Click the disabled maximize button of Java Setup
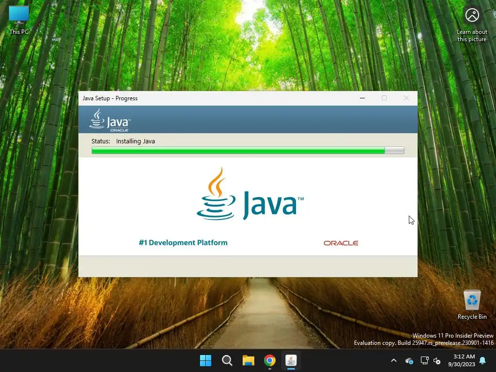 coord(384,98)
